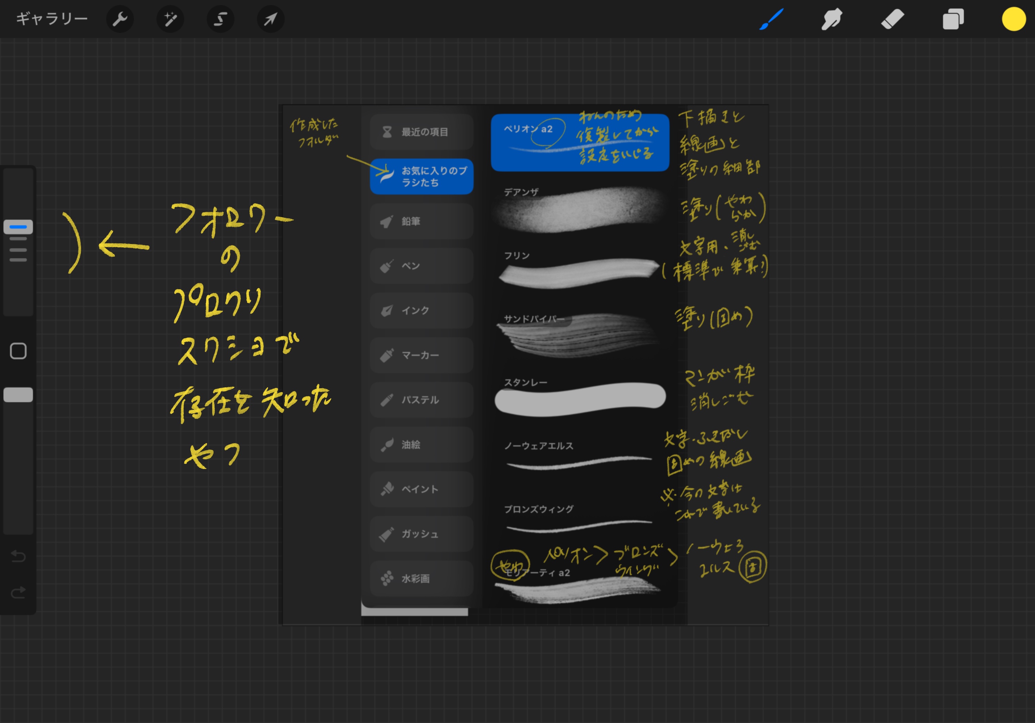The width and height of the screenshot is (1035, 723).
Task: Select the Eraser tool
Action: click(893, 19)
